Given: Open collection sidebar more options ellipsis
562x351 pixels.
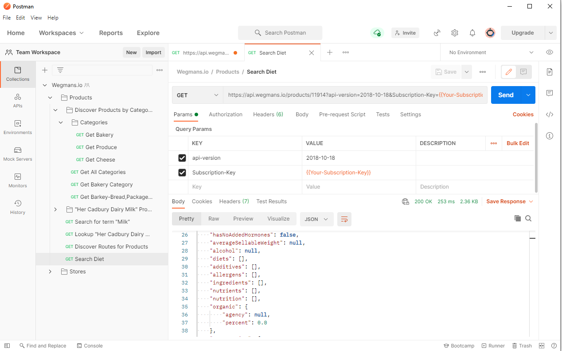Looking at the screenshot, I should tap(160, 70).
